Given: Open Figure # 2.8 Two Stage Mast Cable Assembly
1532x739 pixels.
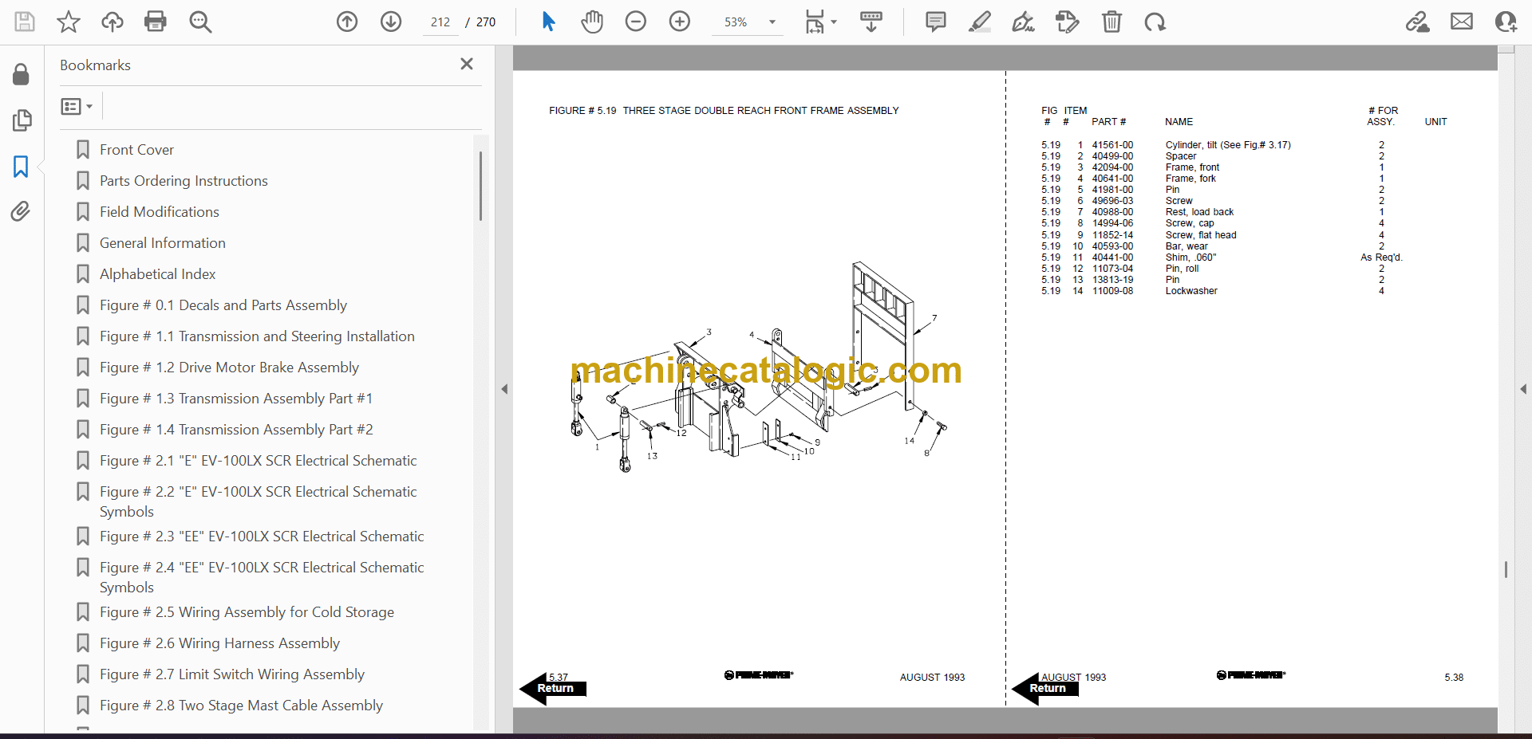Looking at the screenshot, I should point(241,706).
